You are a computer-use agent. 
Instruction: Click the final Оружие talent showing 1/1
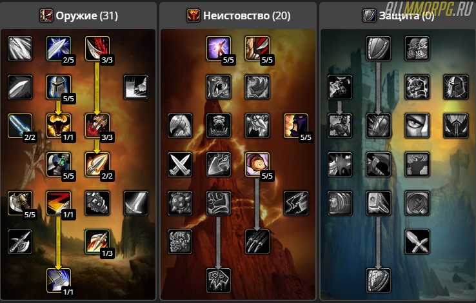[x=59, y=280]
